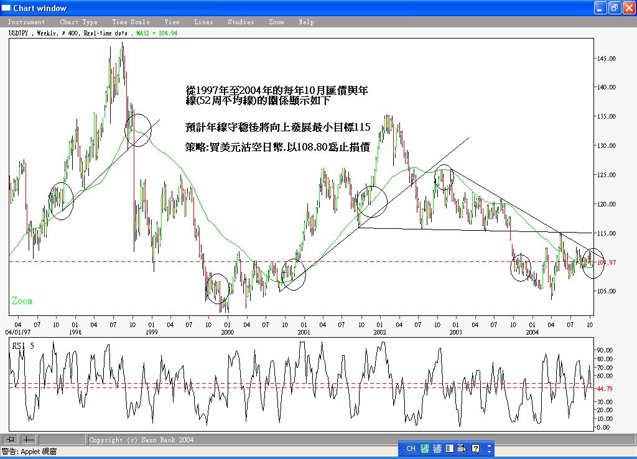
Task: Click the 44.79 RSI value label
Action: tap(605, 389)
